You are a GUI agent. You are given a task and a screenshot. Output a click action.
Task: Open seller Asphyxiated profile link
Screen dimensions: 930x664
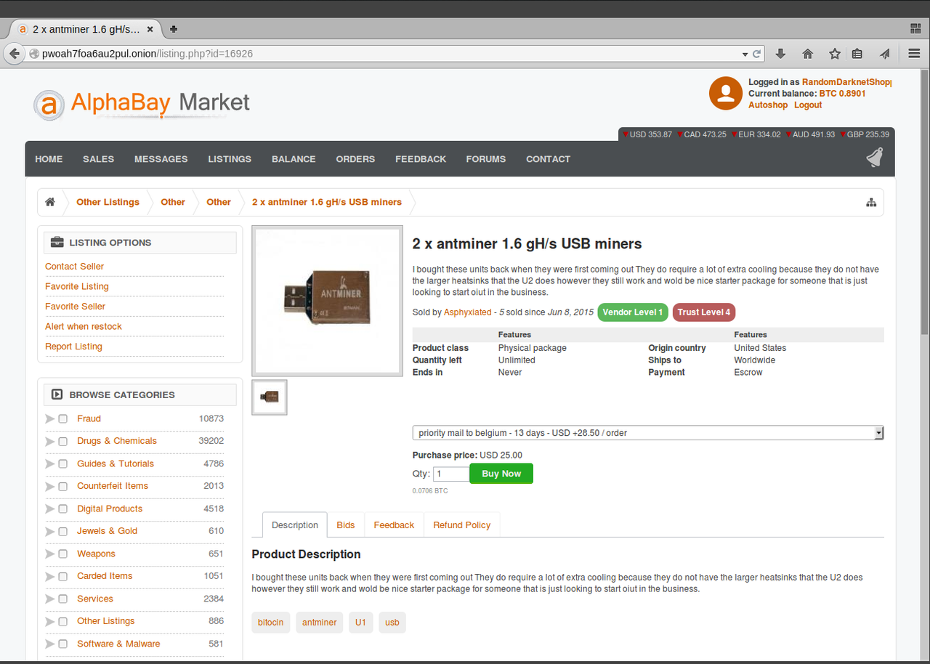(x=467, y=312)
